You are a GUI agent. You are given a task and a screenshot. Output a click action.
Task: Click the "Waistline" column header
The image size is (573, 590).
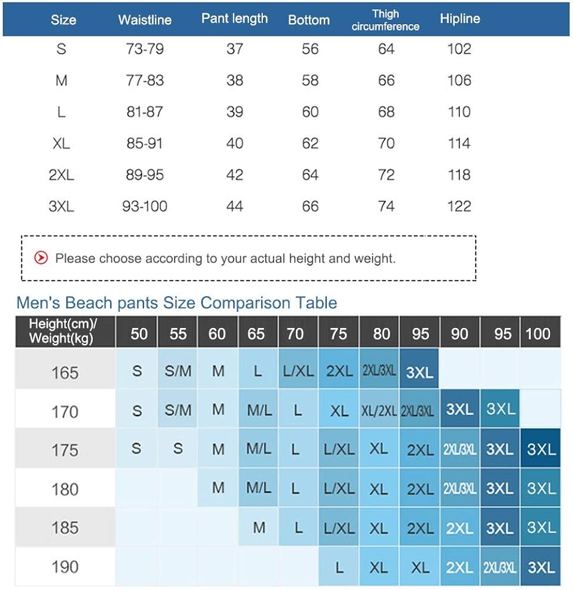(x=145, y=20)
